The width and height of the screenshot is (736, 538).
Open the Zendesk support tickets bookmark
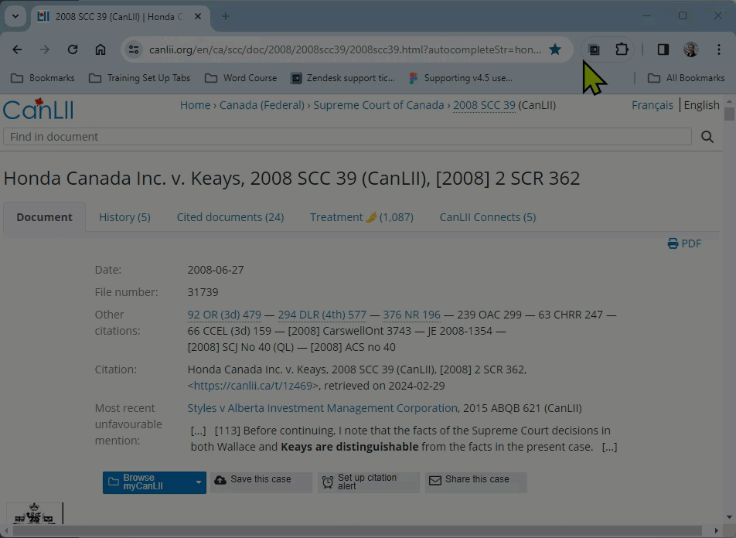pyautogui.click(x=343, y=78)
